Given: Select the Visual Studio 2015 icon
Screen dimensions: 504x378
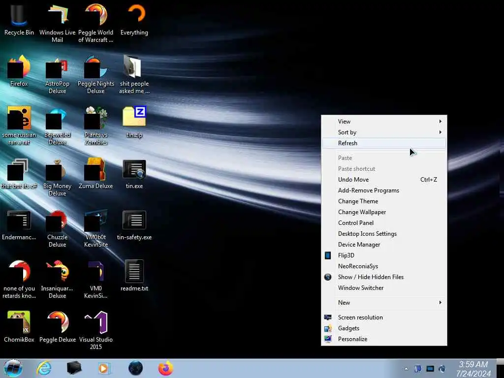Looking at the screenshot, I should pos(96,330).
